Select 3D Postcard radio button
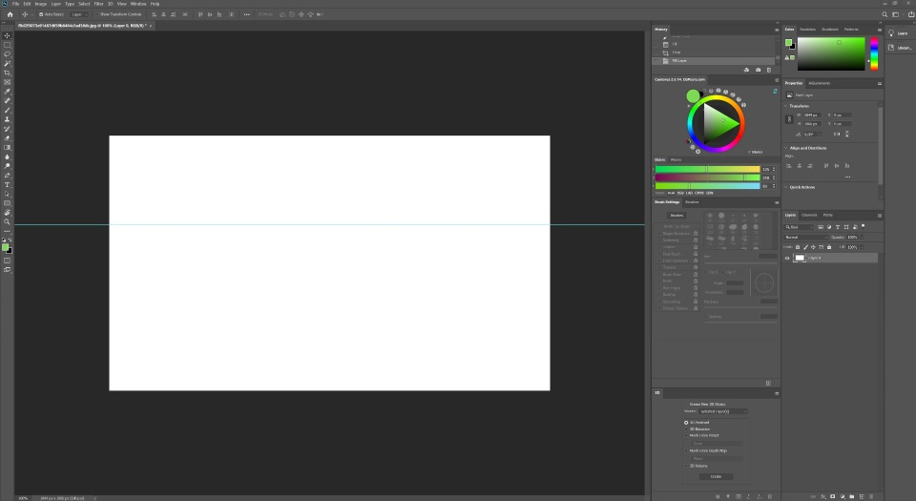Viewport: 916px width, 501px height. (x=686, y=422)
